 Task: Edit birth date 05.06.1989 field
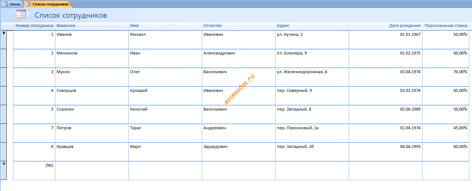click(386, 114)
